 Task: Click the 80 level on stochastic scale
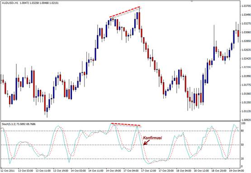tap(242, 131)
